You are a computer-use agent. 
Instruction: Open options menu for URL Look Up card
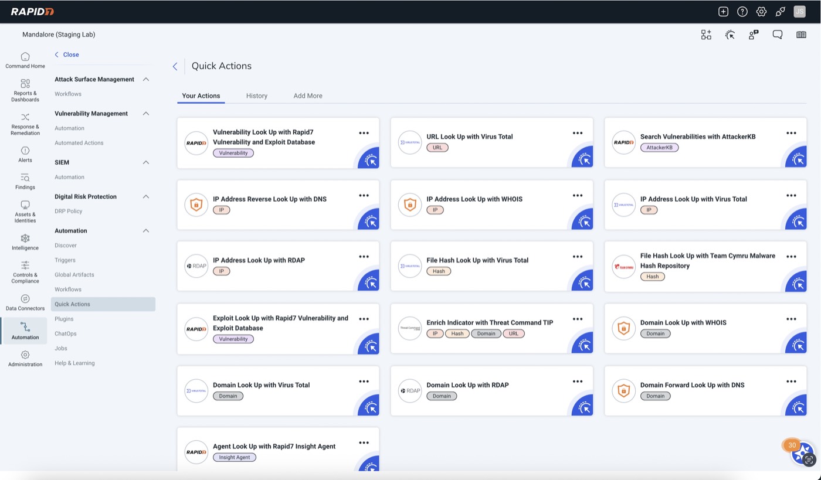click(578, 133)
